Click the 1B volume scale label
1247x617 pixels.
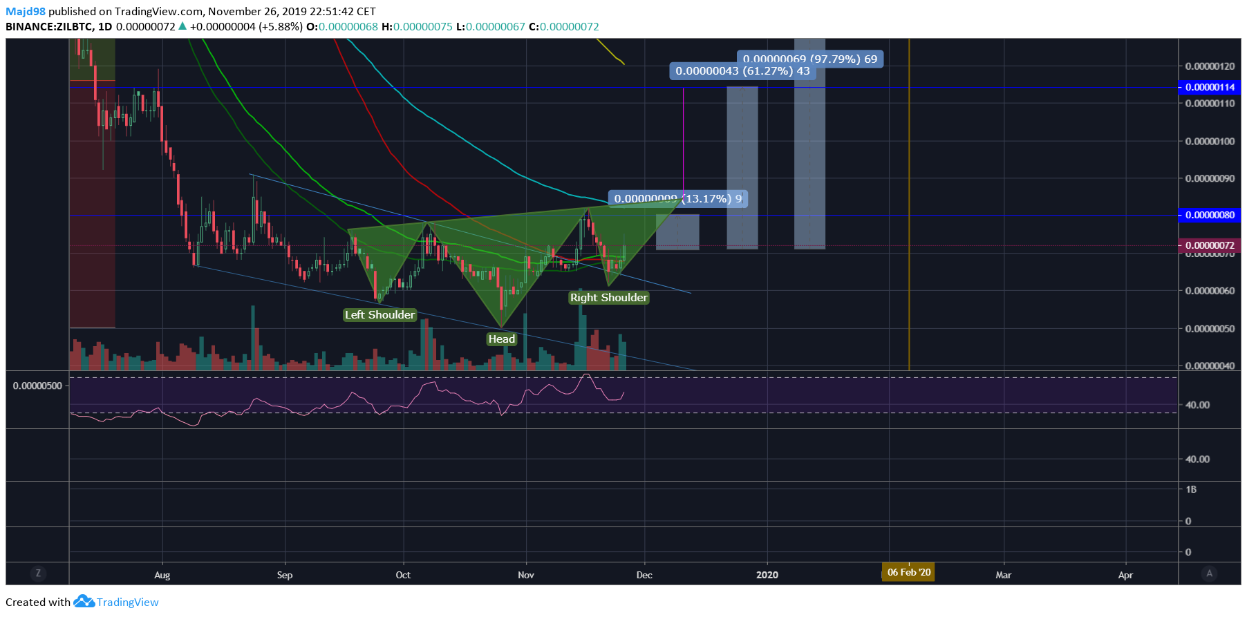coord(1191,489)
